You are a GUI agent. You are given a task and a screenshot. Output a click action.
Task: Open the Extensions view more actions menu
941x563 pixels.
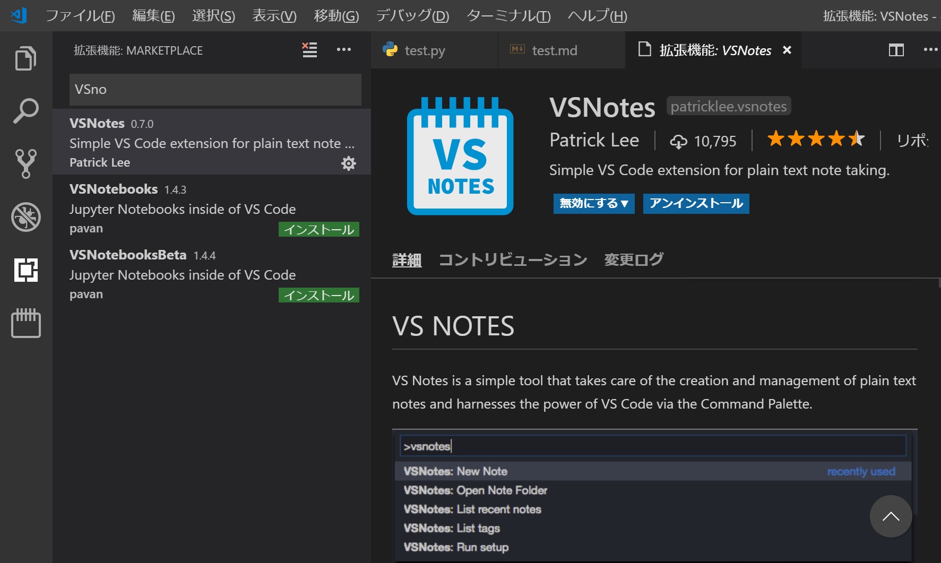[x=344, y=49]
